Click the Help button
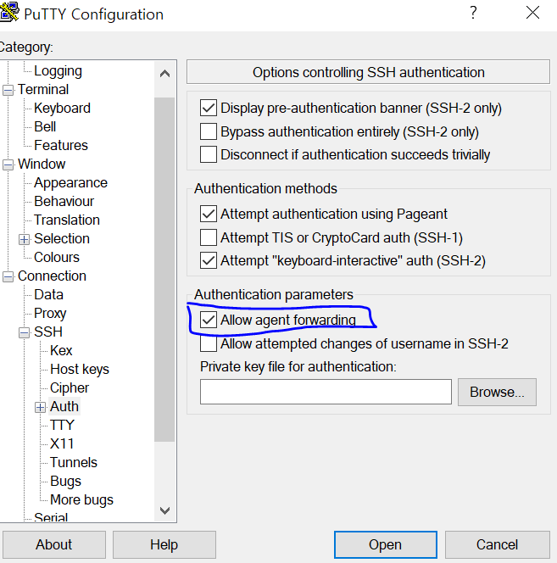Image resolution: width=557 pixels, height=563 pixels. pyautogui.click(x=164, y=544)
